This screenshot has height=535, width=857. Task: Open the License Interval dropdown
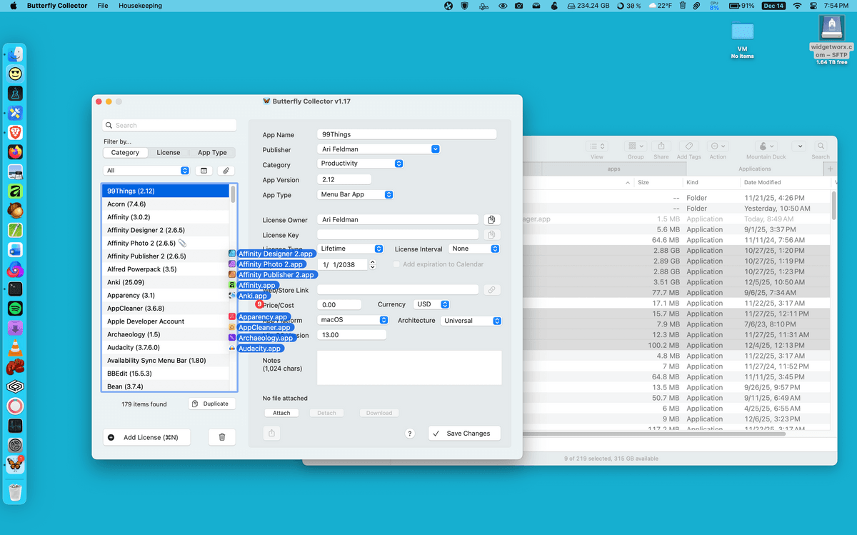coord(474,249)
